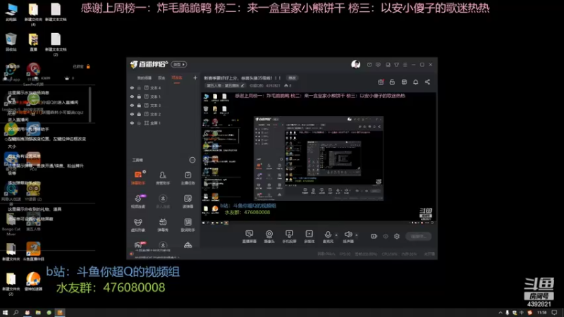Toggle visibility of 文本 2 layer

(x=132, y=114)
